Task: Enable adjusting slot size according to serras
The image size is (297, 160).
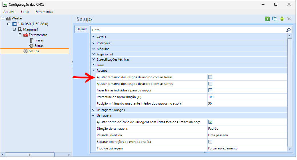Action: [210, 84]
